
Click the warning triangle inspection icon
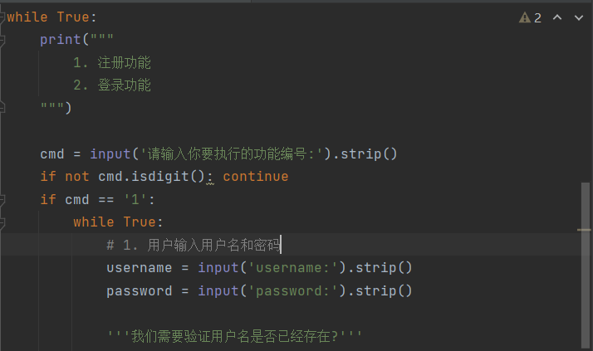coord(525,17)
